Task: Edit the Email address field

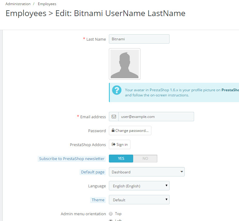Action: pyautogui.click(x=156, y=117)
